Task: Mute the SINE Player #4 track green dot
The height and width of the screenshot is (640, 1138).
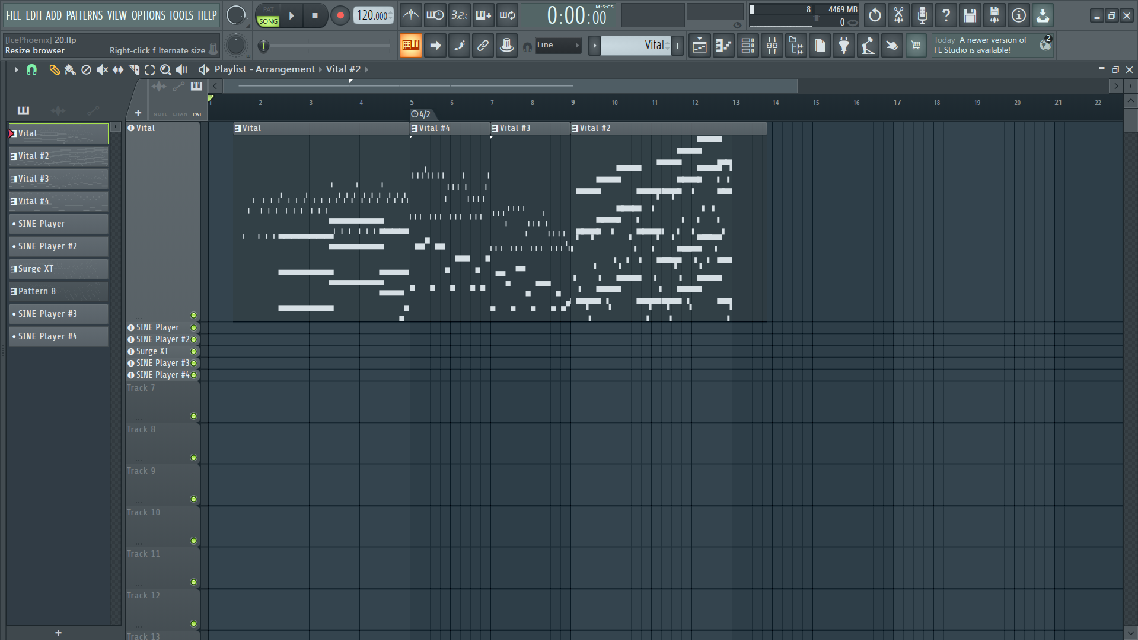Action: pos(193,375)
